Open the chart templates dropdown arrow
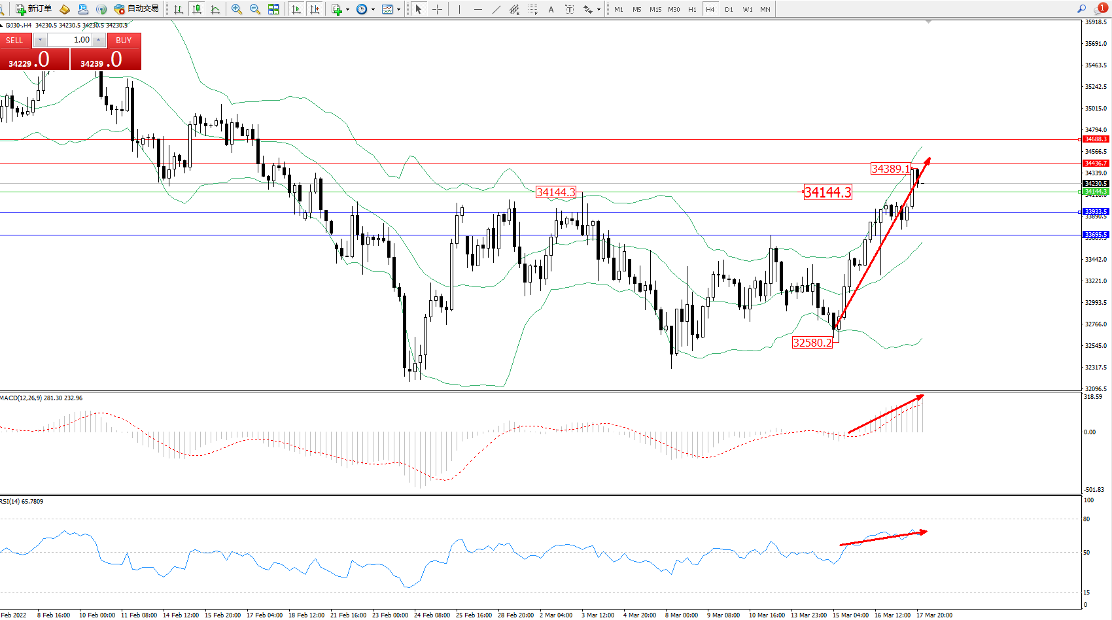This screenshot has height=620, width=1112. [x=398, y=10]
